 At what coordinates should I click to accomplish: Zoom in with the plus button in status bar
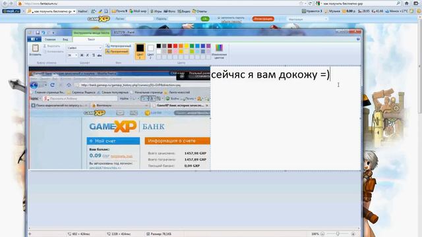(353, 234)
